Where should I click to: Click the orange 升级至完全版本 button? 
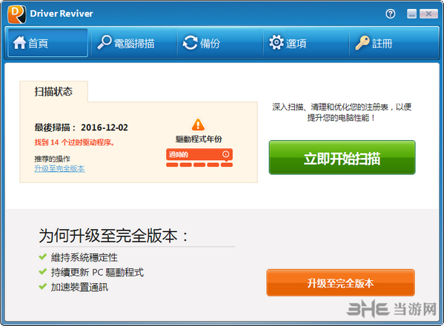(341, 283)
